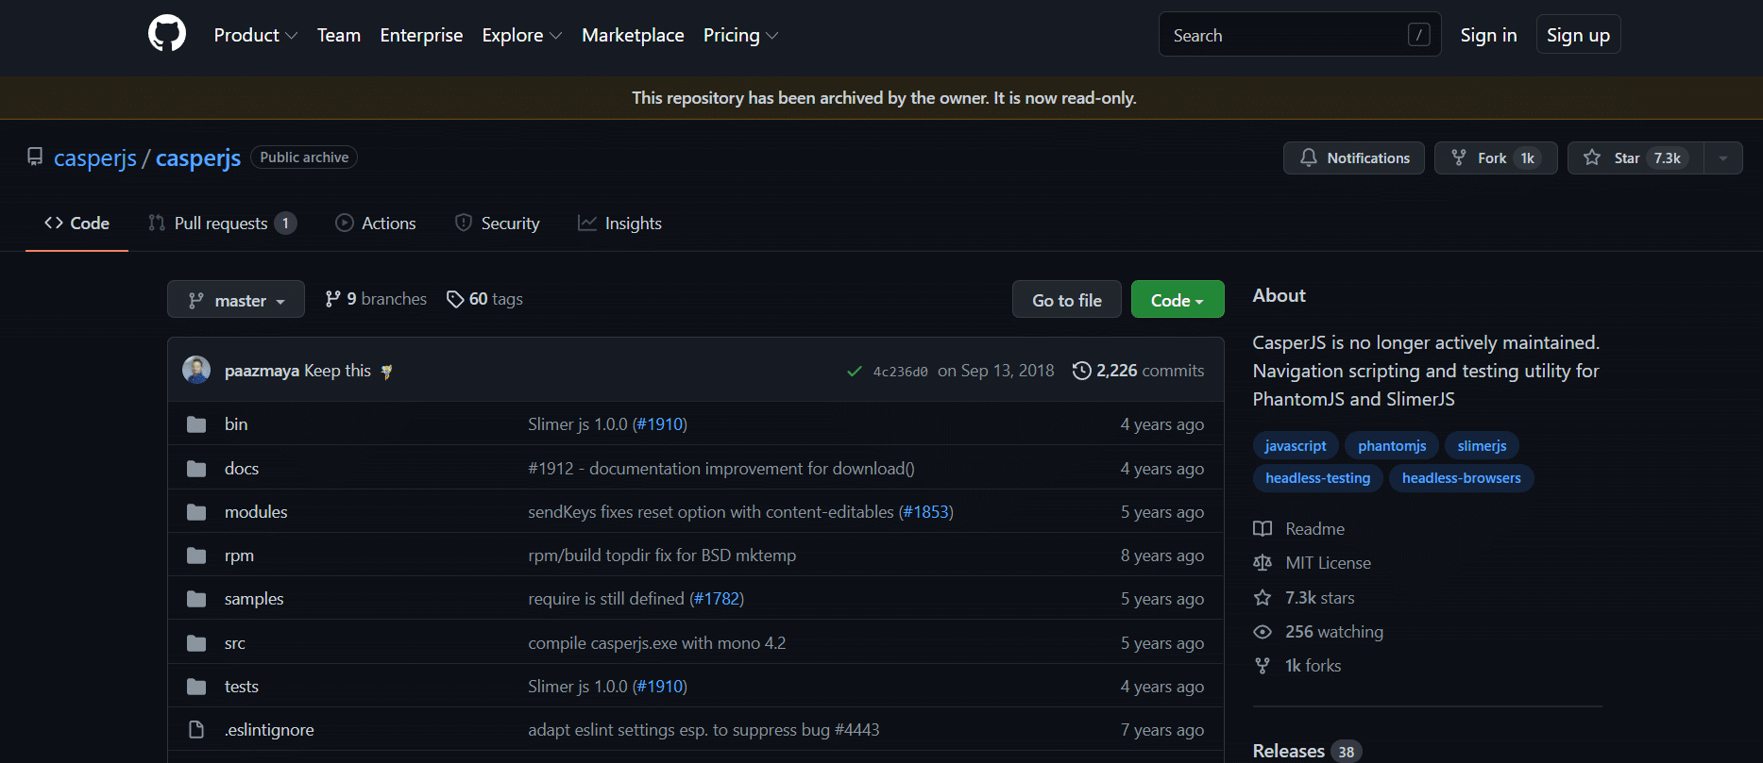This screenshot has height=763, width=1763.
Task: Switch to the Insights tab
Action: (x=620, y=224)
